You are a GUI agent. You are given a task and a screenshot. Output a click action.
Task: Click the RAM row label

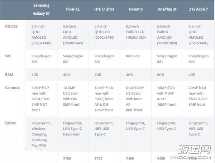coord(9,75)
